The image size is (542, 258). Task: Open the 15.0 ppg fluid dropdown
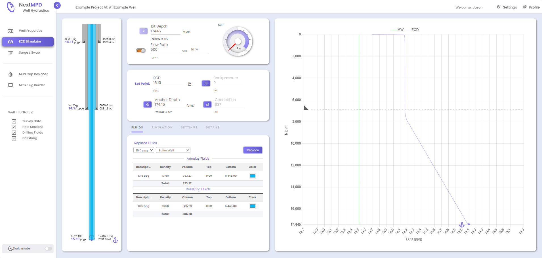144,150
